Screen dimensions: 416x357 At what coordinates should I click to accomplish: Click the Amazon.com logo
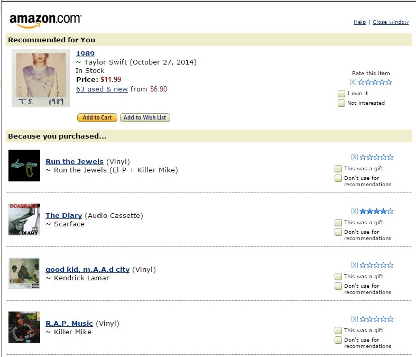pos(45,20)
